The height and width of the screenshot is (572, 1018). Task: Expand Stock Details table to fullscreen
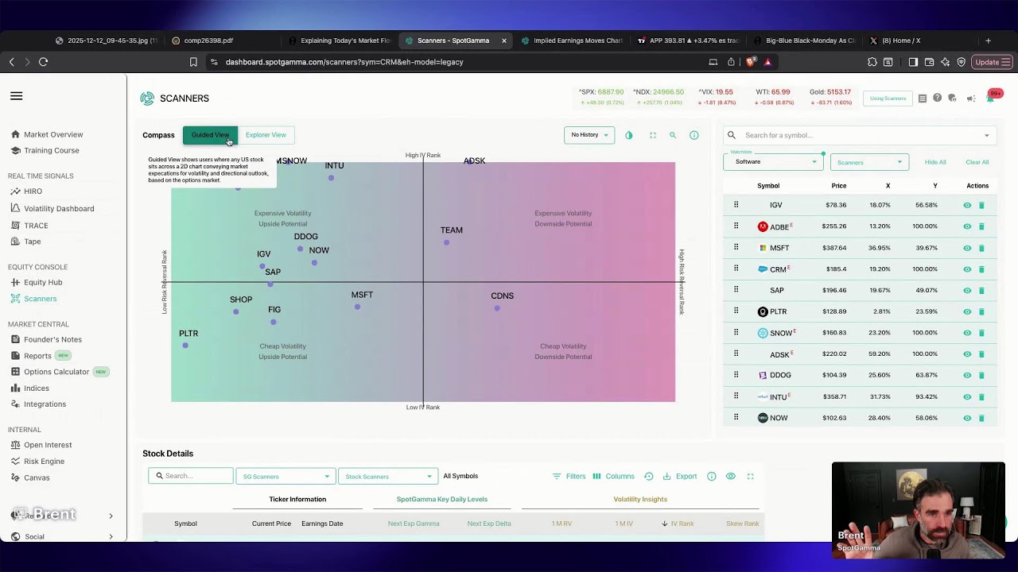pos(750,477)
